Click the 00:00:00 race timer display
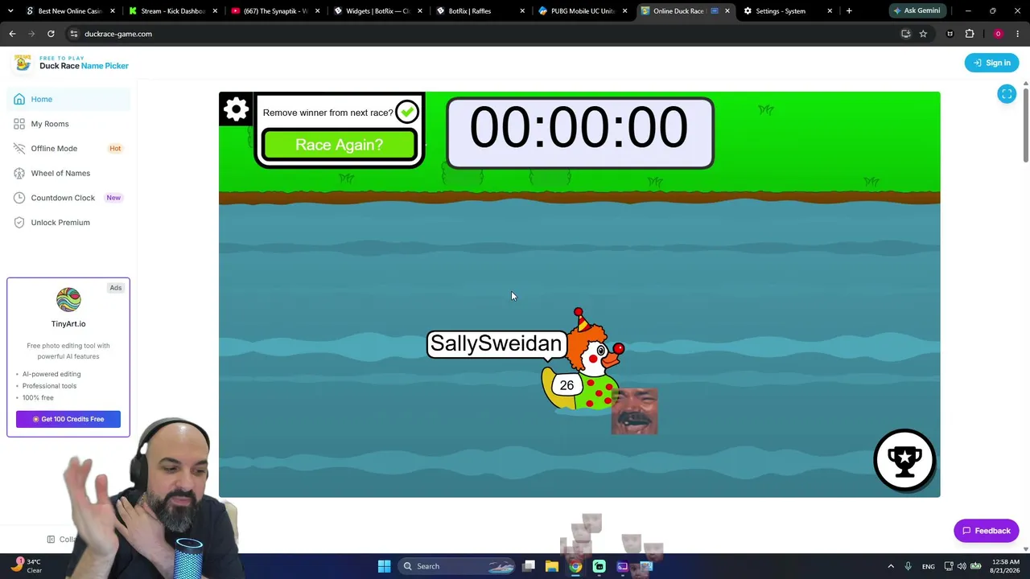 click(x=579, y=133)
